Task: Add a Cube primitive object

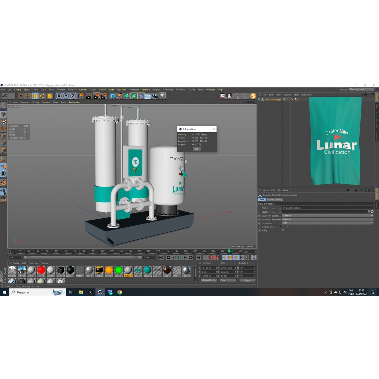Action: 113,96
